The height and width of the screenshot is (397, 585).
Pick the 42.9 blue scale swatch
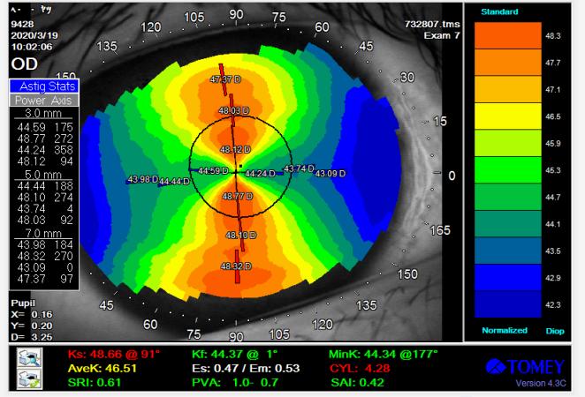pyautogui.click(x=508, y=277)
